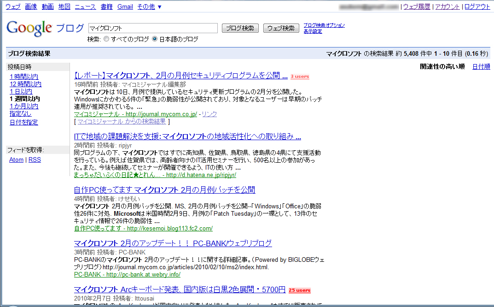Get the Atom feed
494x307 pixels.
point(17,159)
